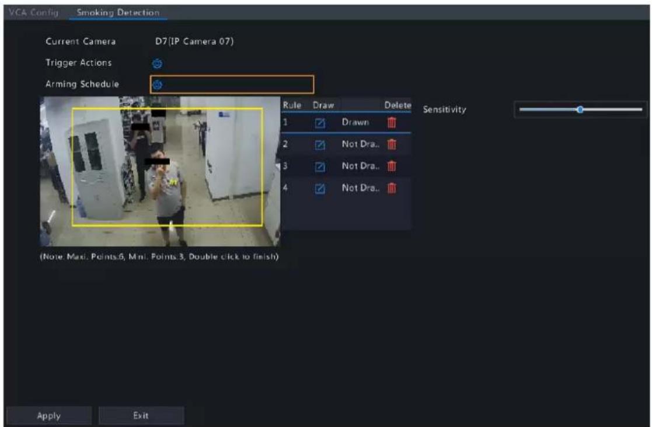This screenshot has height=427, width=652.
Task: Click draw icon for rule 1
Action: pyautogui.click(x=320, y=123)
